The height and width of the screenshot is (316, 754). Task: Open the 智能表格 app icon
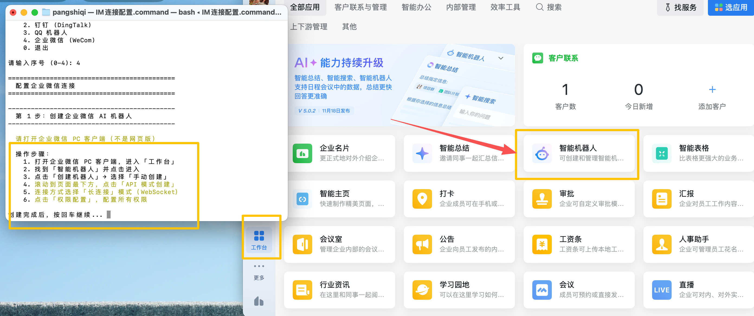click(x=662, y=153)
